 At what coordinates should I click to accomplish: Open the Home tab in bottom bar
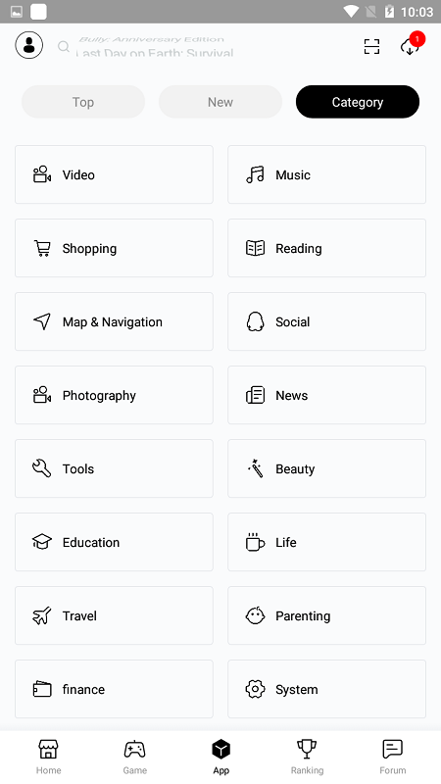tap(48, 757)
